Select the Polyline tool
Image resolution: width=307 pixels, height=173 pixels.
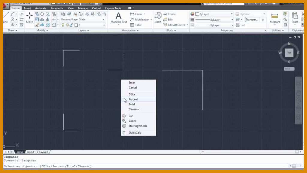pos(22,14)
